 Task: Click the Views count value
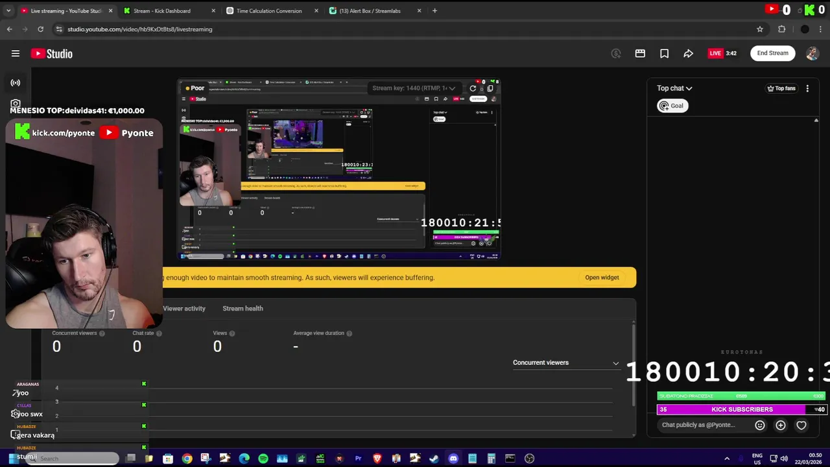pos(217,346)
